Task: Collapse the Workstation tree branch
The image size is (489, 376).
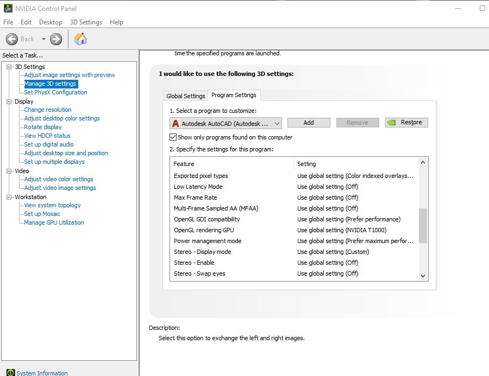Action: click(x=8, y=196)
